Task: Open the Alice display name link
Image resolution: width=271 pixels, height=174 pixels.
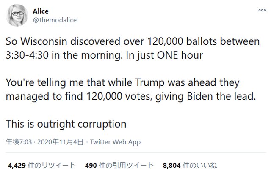Action: (41, 11)
